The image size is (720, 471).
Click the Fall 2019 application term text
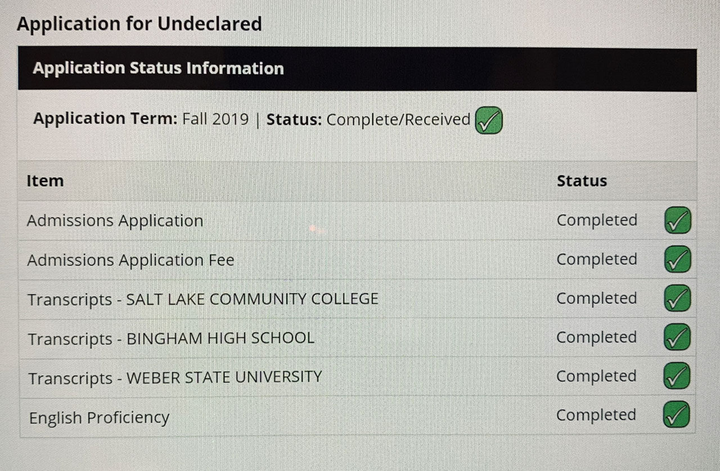point(215,120)
